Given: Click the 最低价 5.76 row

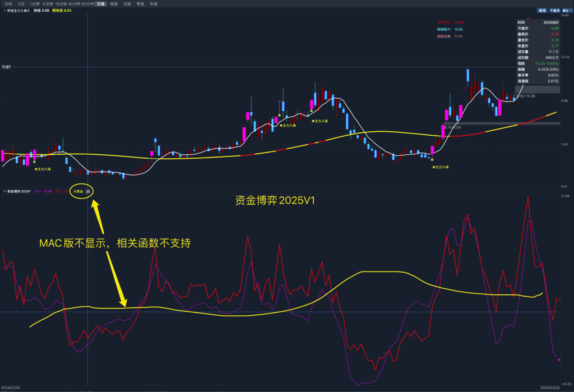Looking at the screenshot, I should [x=538, y=40].
